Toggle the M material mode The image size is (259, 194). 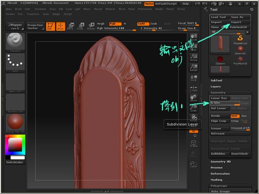click(x=125, y=24)
